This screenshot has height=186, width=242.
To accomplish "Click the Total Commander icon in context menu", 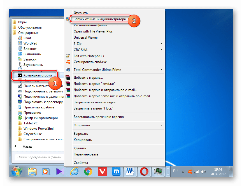I will 68,70.
